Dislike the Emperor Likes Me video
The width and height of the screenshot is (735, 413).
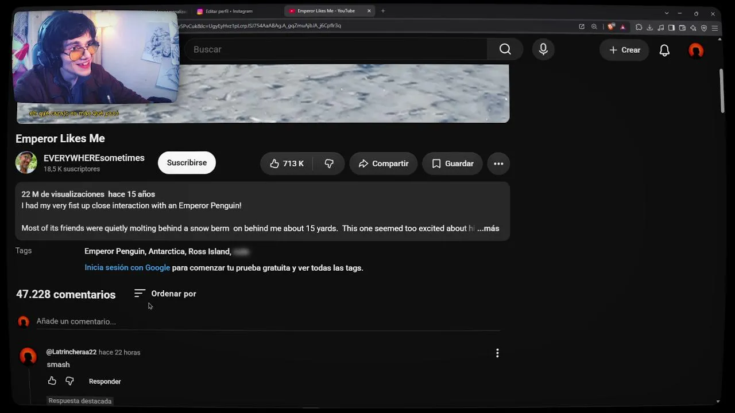click(329, 163)
